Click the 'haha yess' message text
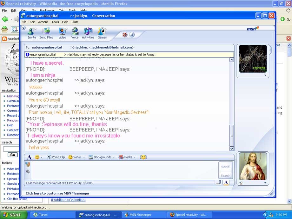 [39, 148]
